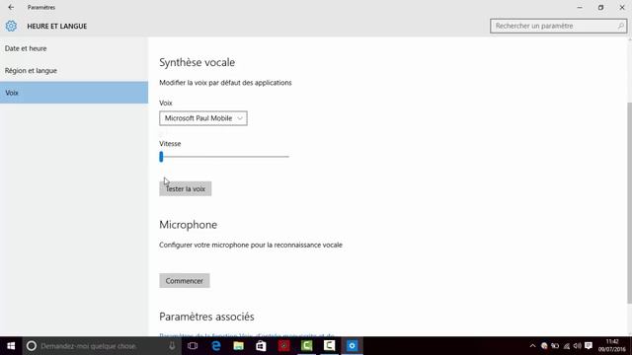This screenshot has width=632, height=355.
Task: Open the white Camtasia recorder icon in the taskbar
Action: [x=329, y=346]
